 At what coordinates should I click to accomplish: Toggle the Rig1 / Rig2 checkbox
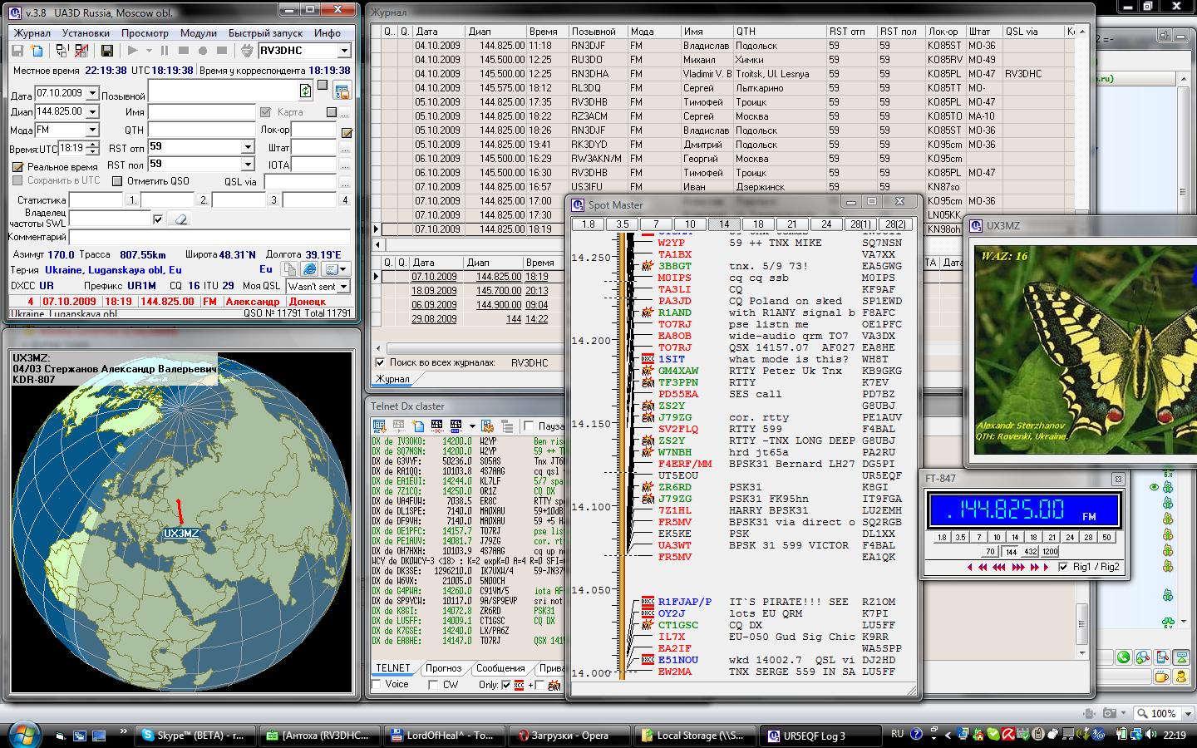(x=1063, y=568)
